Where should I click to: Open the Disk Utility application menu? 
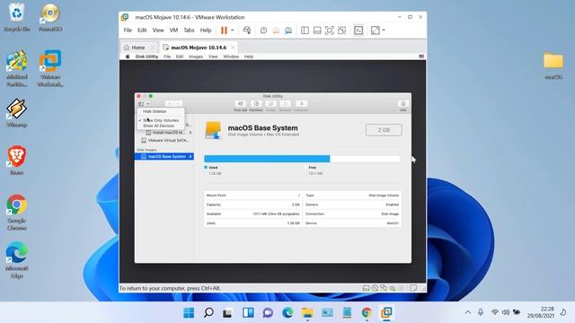[x=146, y=57]
